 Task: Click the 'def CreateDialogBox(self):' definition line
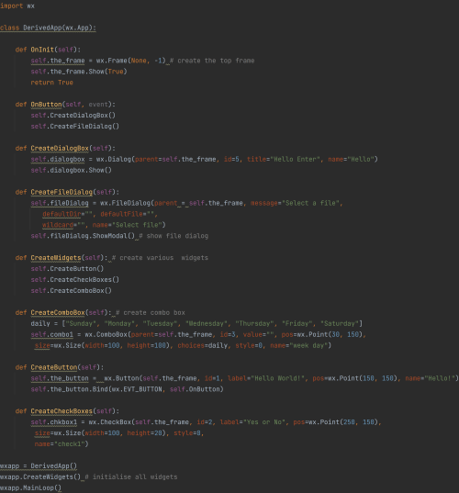[65, 149]
